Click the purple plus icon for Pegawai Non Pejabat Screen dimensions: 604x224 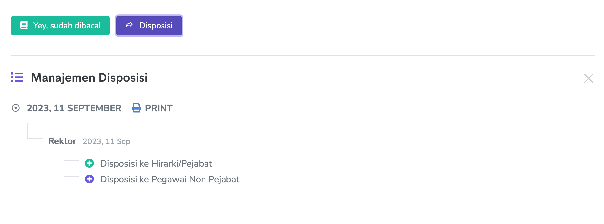pos(89,179)
